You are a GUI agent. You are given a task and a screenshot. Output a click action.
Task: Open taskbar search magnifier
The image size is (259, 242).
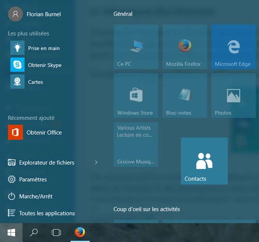tap(34, 233)
